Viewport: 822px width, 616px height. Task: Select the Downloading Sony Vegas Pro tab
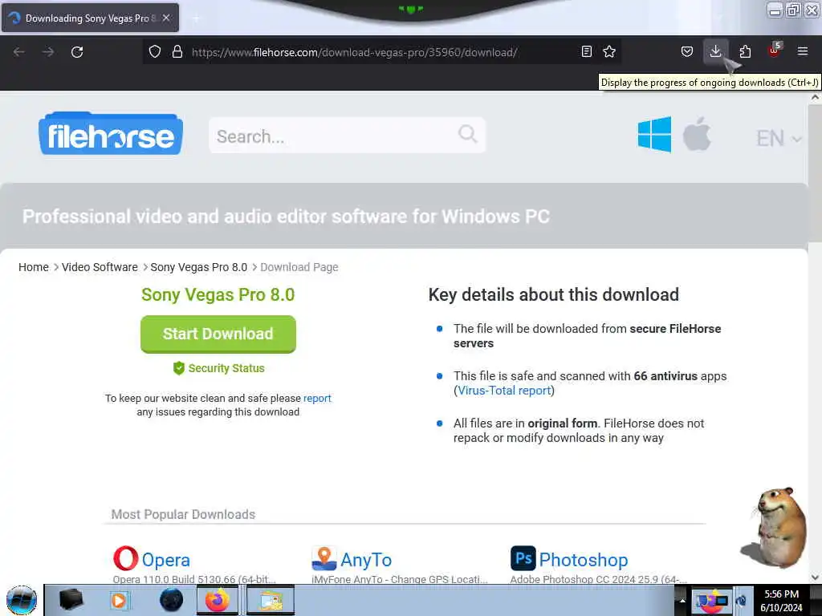90,18
